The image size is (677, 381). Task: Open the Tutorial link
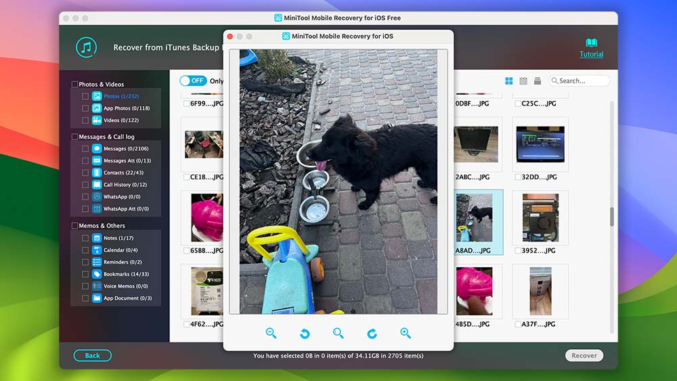tap(592, 54)
